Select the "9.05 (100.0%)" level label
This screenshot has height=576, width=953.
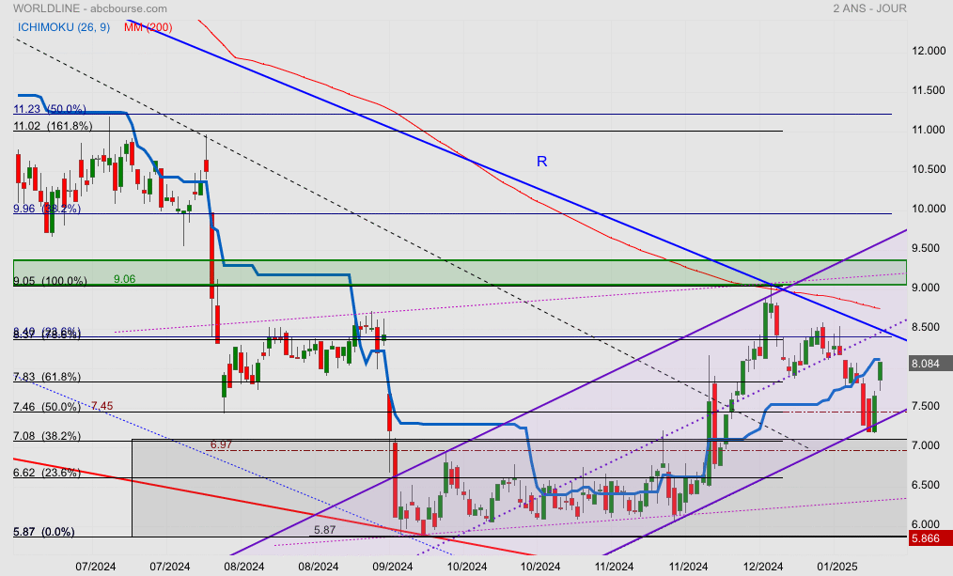[x=50, y=281]
